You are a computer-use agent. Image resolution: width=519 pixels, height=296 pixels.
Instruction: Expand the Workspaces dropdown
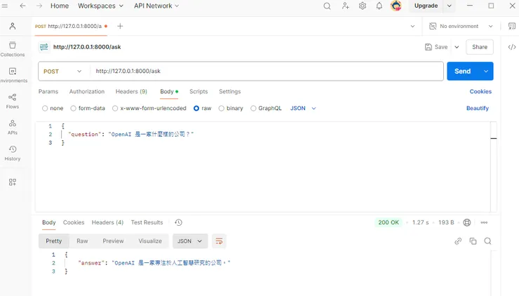click(x=100, y=6)
